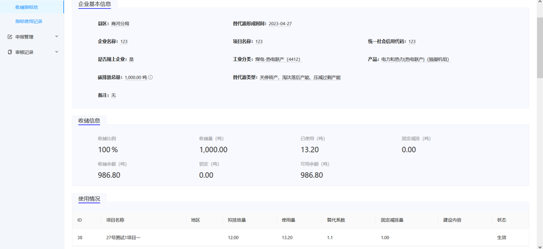This screenshot has width=543, height=249.
Task: Click the 收储余额 value 986.80
Action: (x=109, y=175)
